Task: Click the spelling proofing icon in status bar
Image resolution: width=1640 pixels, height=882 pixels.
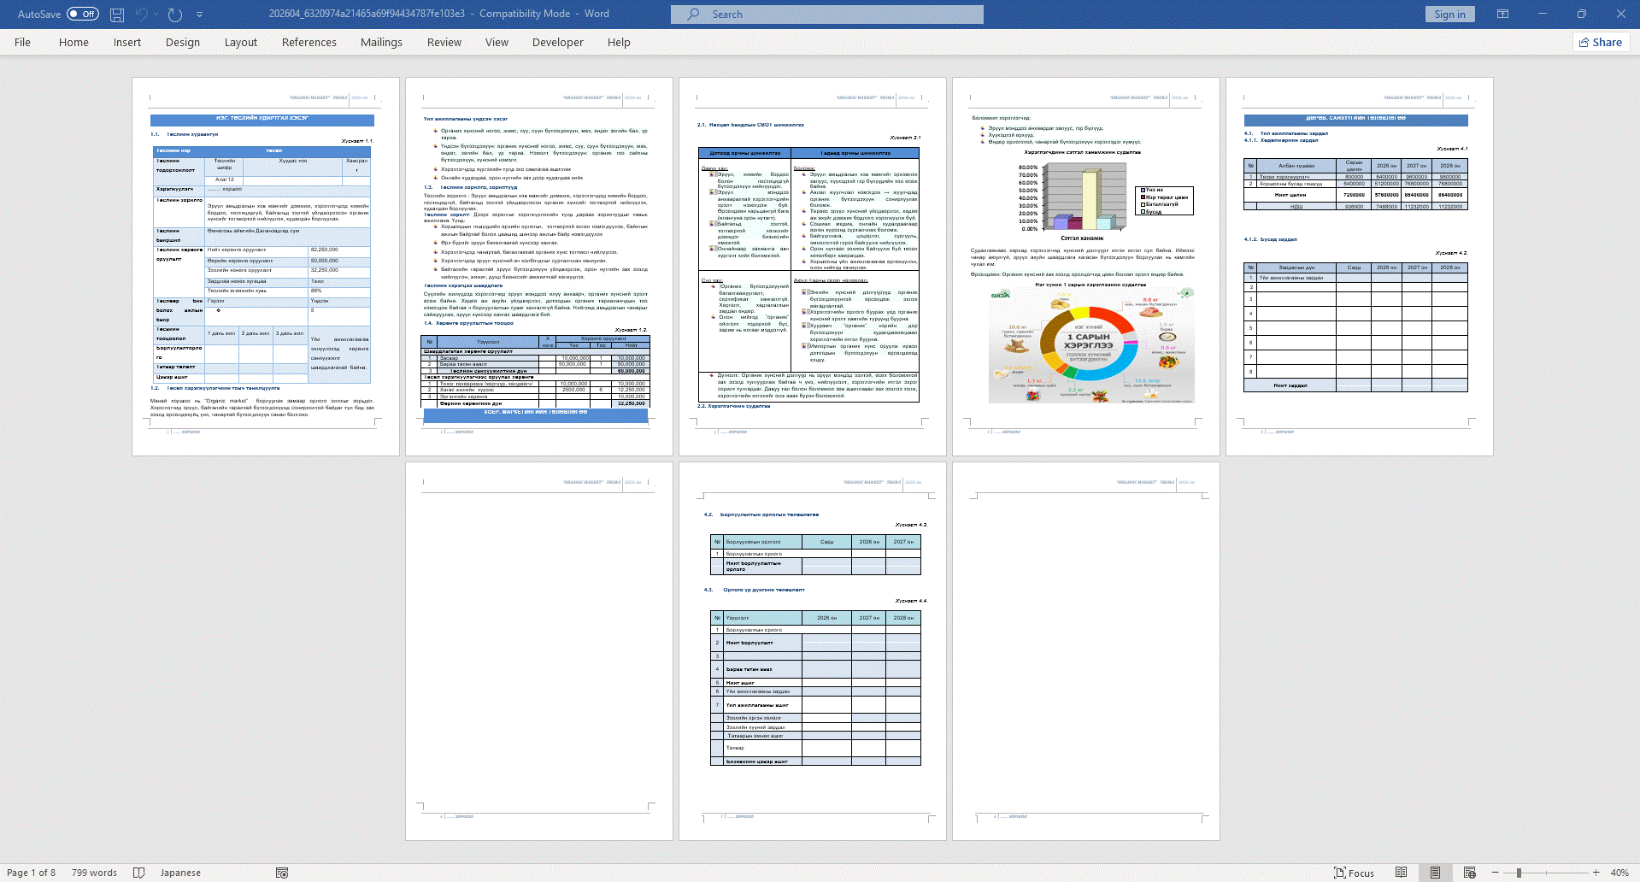Action: tap(139, 873)
